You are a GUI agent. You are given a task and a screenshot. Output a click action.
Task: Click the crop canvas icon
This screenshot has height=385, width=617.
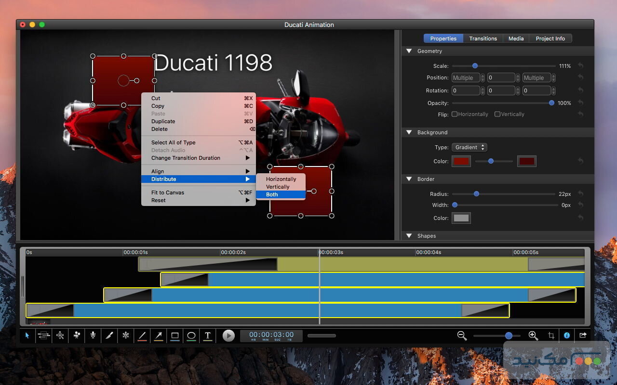tap(551, 335)
